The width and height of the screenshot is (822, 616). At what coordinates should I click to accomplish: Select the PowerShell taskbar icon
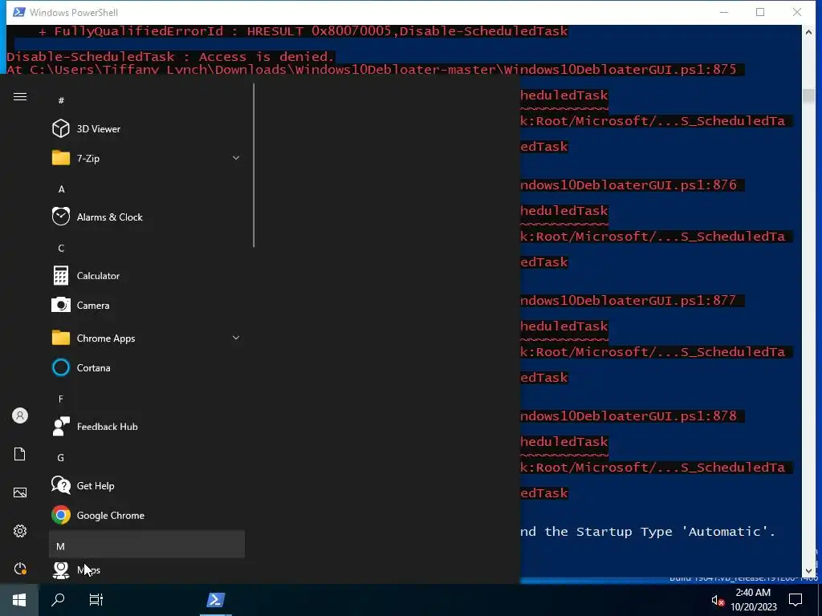pos(215,600)
